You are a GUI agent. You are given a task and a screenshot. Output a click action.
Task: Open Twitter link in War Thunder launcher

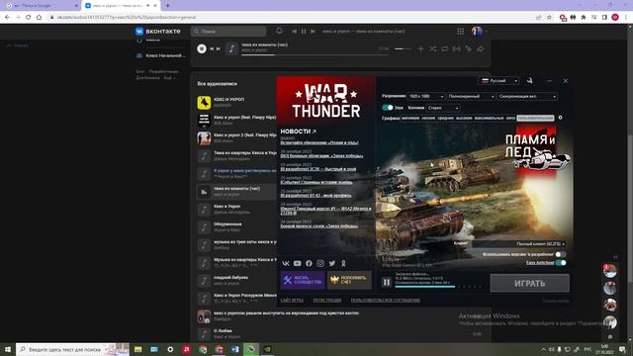332,264
